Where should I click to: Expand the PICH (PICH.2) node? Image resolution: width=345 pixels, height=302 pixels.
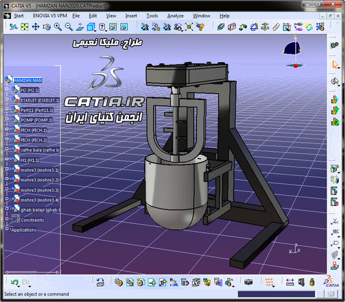click(7, 139)
